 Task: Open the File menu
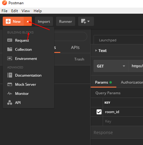(5, 11)
